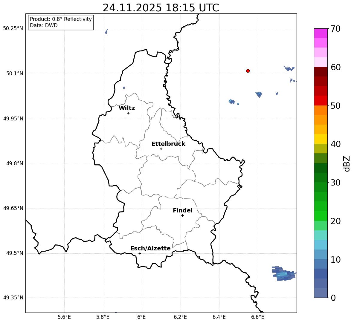Click the magenta 70 dBZ colorbar segment
The image size is (354, 323).
(321, 33)
